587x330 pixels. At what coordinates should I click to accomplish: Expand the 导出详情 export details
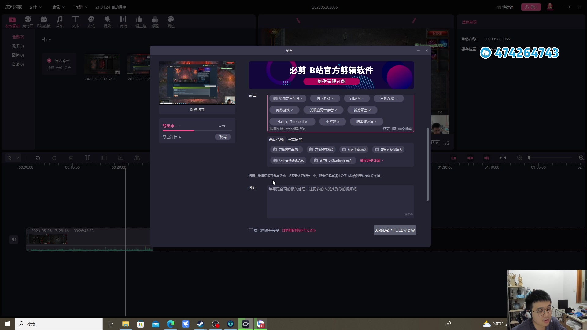(x=172, y=137)
